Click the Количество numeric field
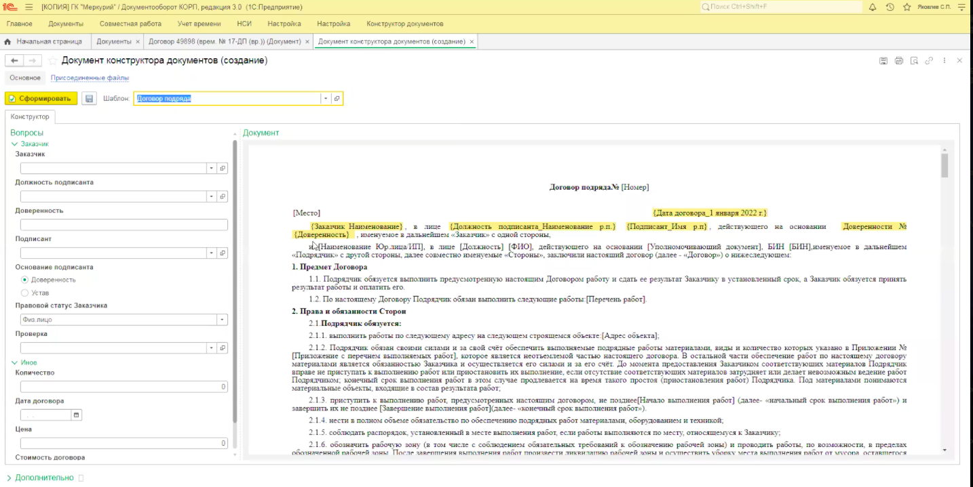The width and height of the screenshot is (973, 487). pyautogui.click(x=124, y=387)
